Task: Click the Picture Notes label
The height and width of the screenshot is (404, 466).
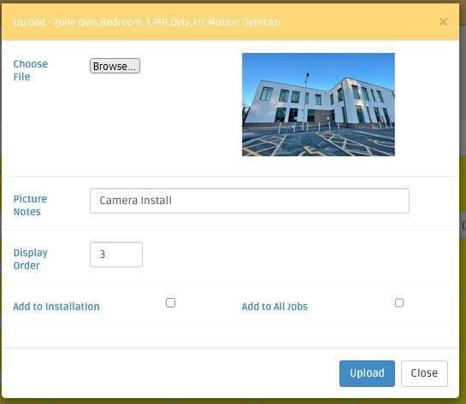Action: tap(30, 205)
